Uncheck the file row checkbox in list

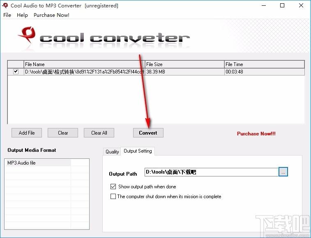pos(16,71)
